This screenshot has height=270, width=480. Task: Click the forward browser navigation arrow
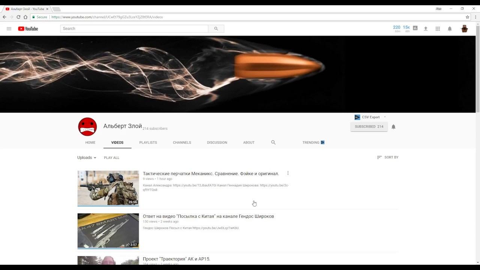[x=12, y=17]
